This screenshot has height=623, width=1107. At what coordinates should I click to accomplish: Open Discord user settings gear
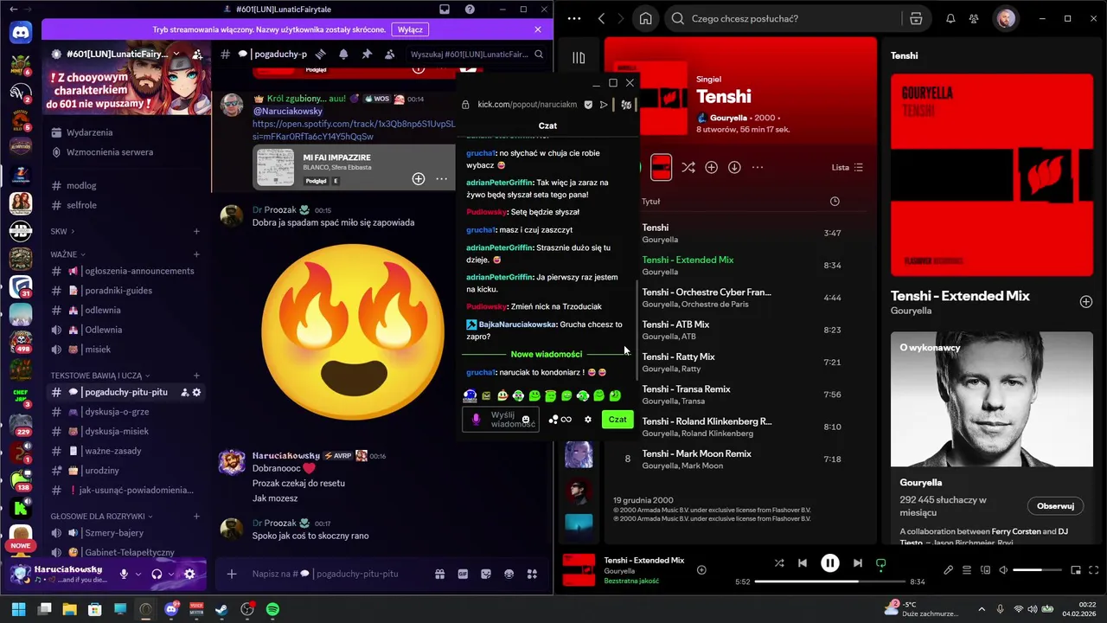189,574
